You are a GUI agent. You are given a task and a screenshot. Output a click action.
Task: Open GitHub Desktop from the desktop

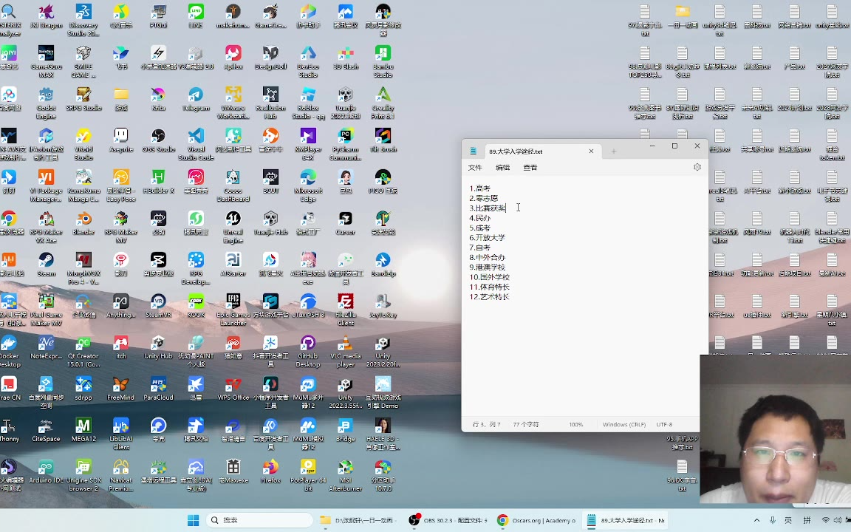coord(308,351)
